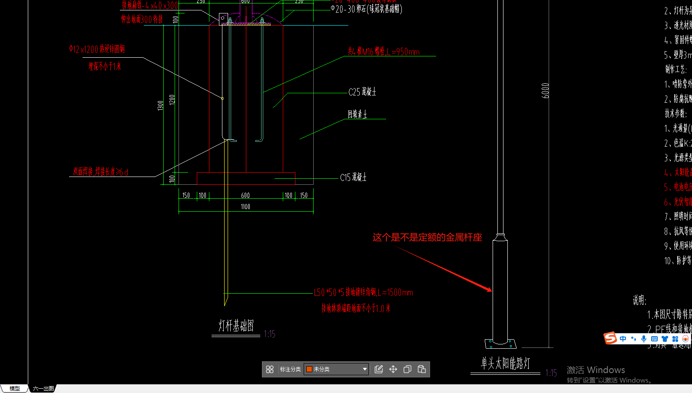Viewport: 692px width, 393px height.
Task: Select the 600 horizontal dimension at base
Action: coord(245,195)
